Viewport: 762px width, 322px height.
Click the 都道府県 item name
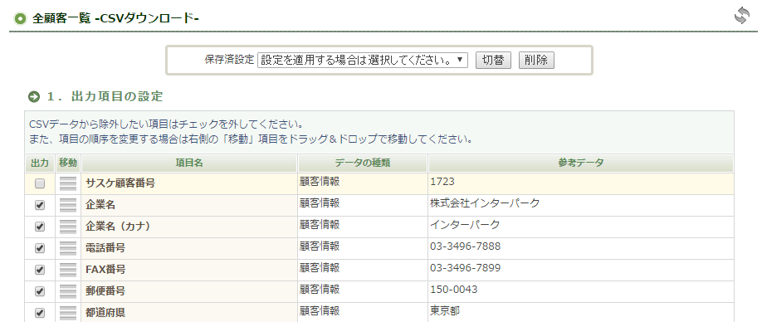click(x=105, y=312)
